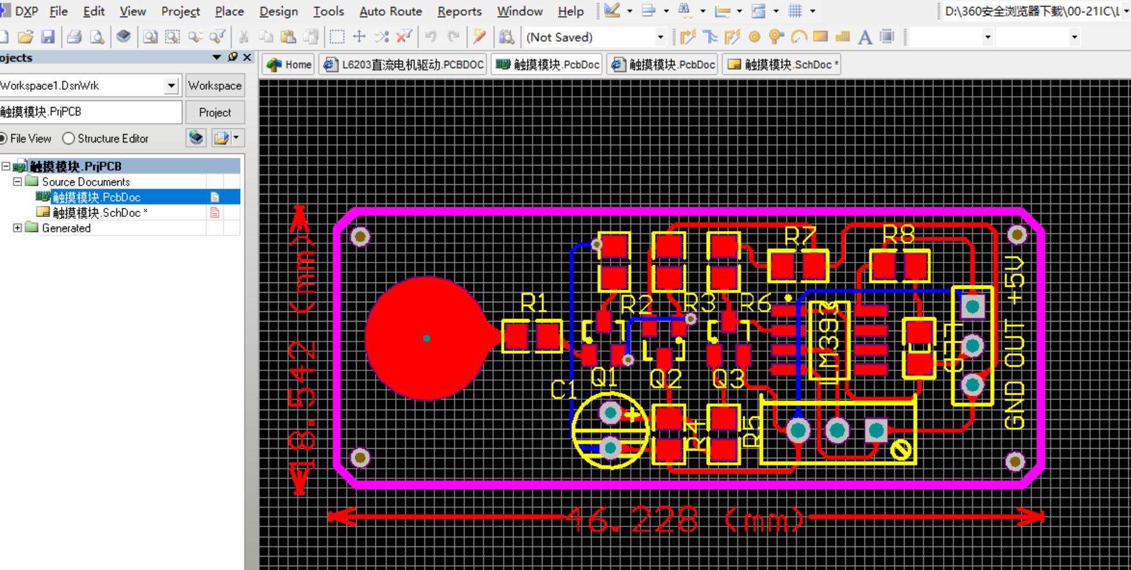Click the Save floppy disk icon
The height and width of the screenshot is (570, 1131).
pyautogui.click(x=48, y=37)
